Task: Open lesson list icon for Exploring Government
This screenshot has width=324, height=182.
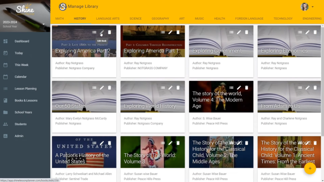Action: [x=231, y=32]
